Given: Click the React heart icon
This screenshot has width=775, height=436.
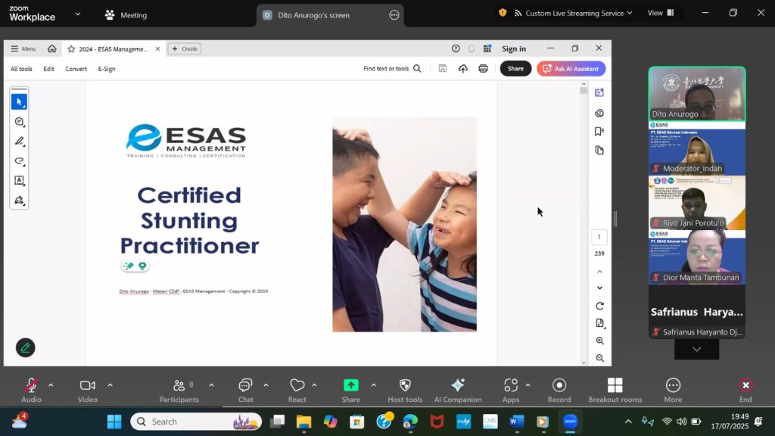Looking at the screenshot, I should pyautogui.click(x=297, y=386).
